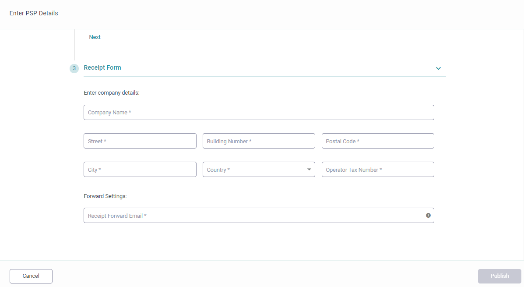Click the Receipt Form heading

click(102, 67)
